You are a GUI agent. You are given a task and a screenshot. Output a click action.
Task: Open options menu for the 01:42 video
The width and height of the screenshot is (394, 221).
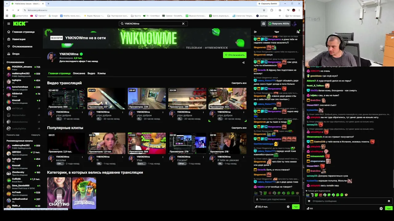[123, 112]
